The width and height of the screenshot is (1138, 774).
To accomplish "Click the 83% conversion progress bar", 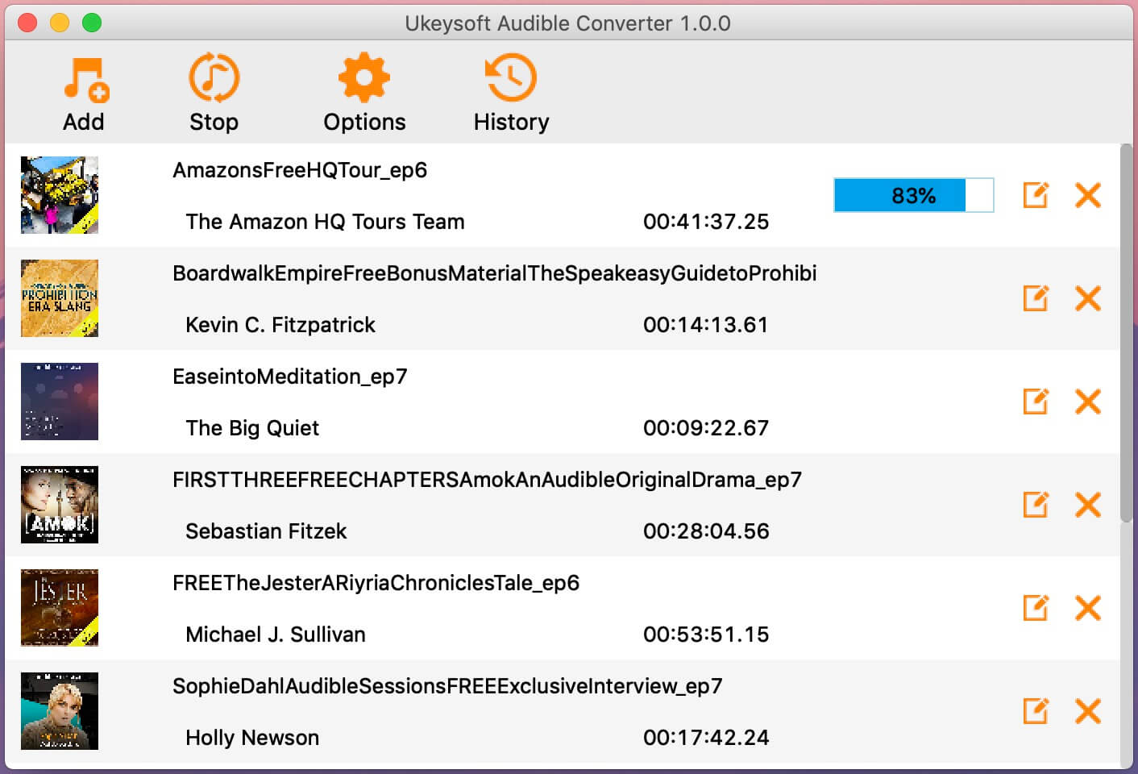I will click(x=913, y=195).
